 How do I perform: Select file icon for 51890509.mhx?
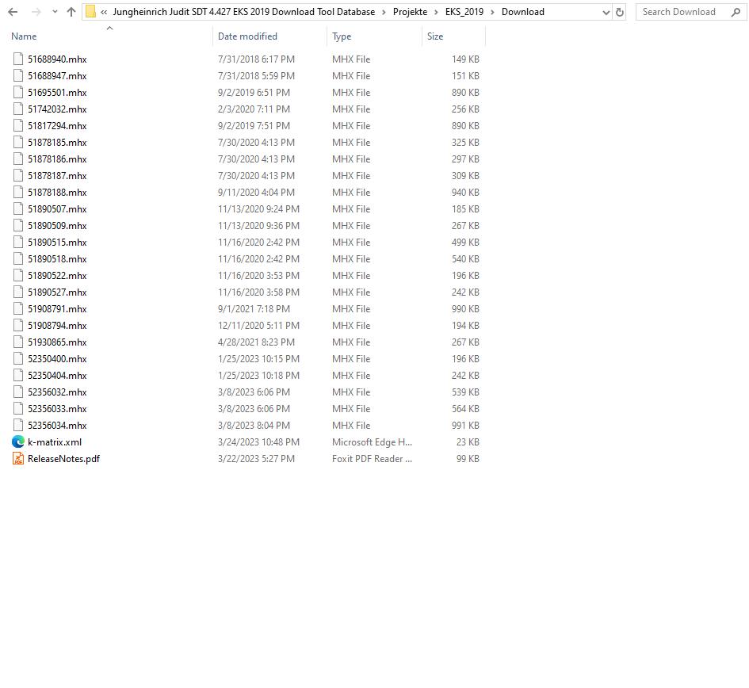point(18,226)
